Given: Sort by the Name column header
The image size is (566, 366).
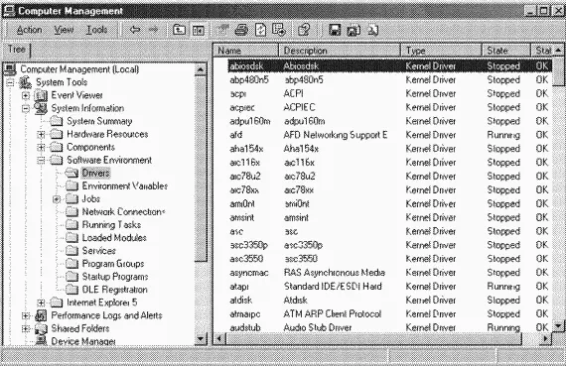Looking at the screenshot, I should pos(246,51).
